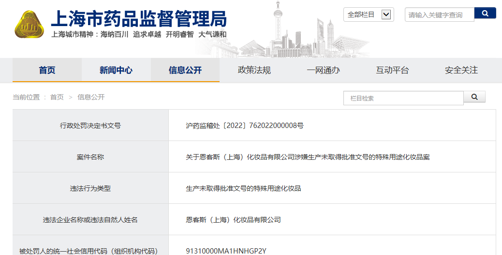The height and width of the screenshot is (255, 502).
Task: Click the dropdown arrow beside 全部栏目
Action: [386, 14]
